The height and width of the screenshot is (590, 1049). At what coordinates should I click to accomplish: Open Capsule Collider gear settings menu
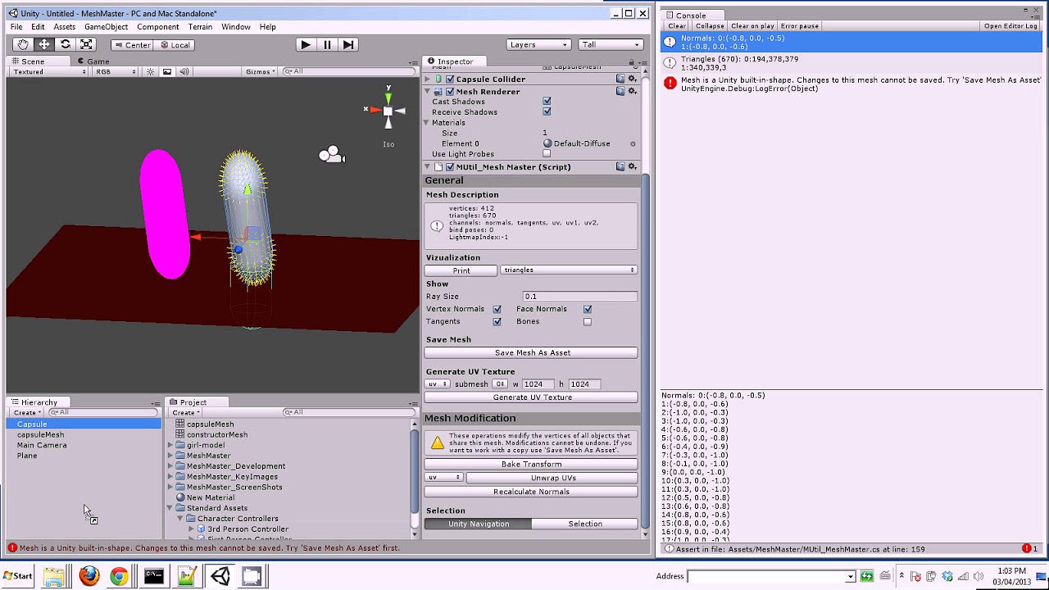pos(632,79)
